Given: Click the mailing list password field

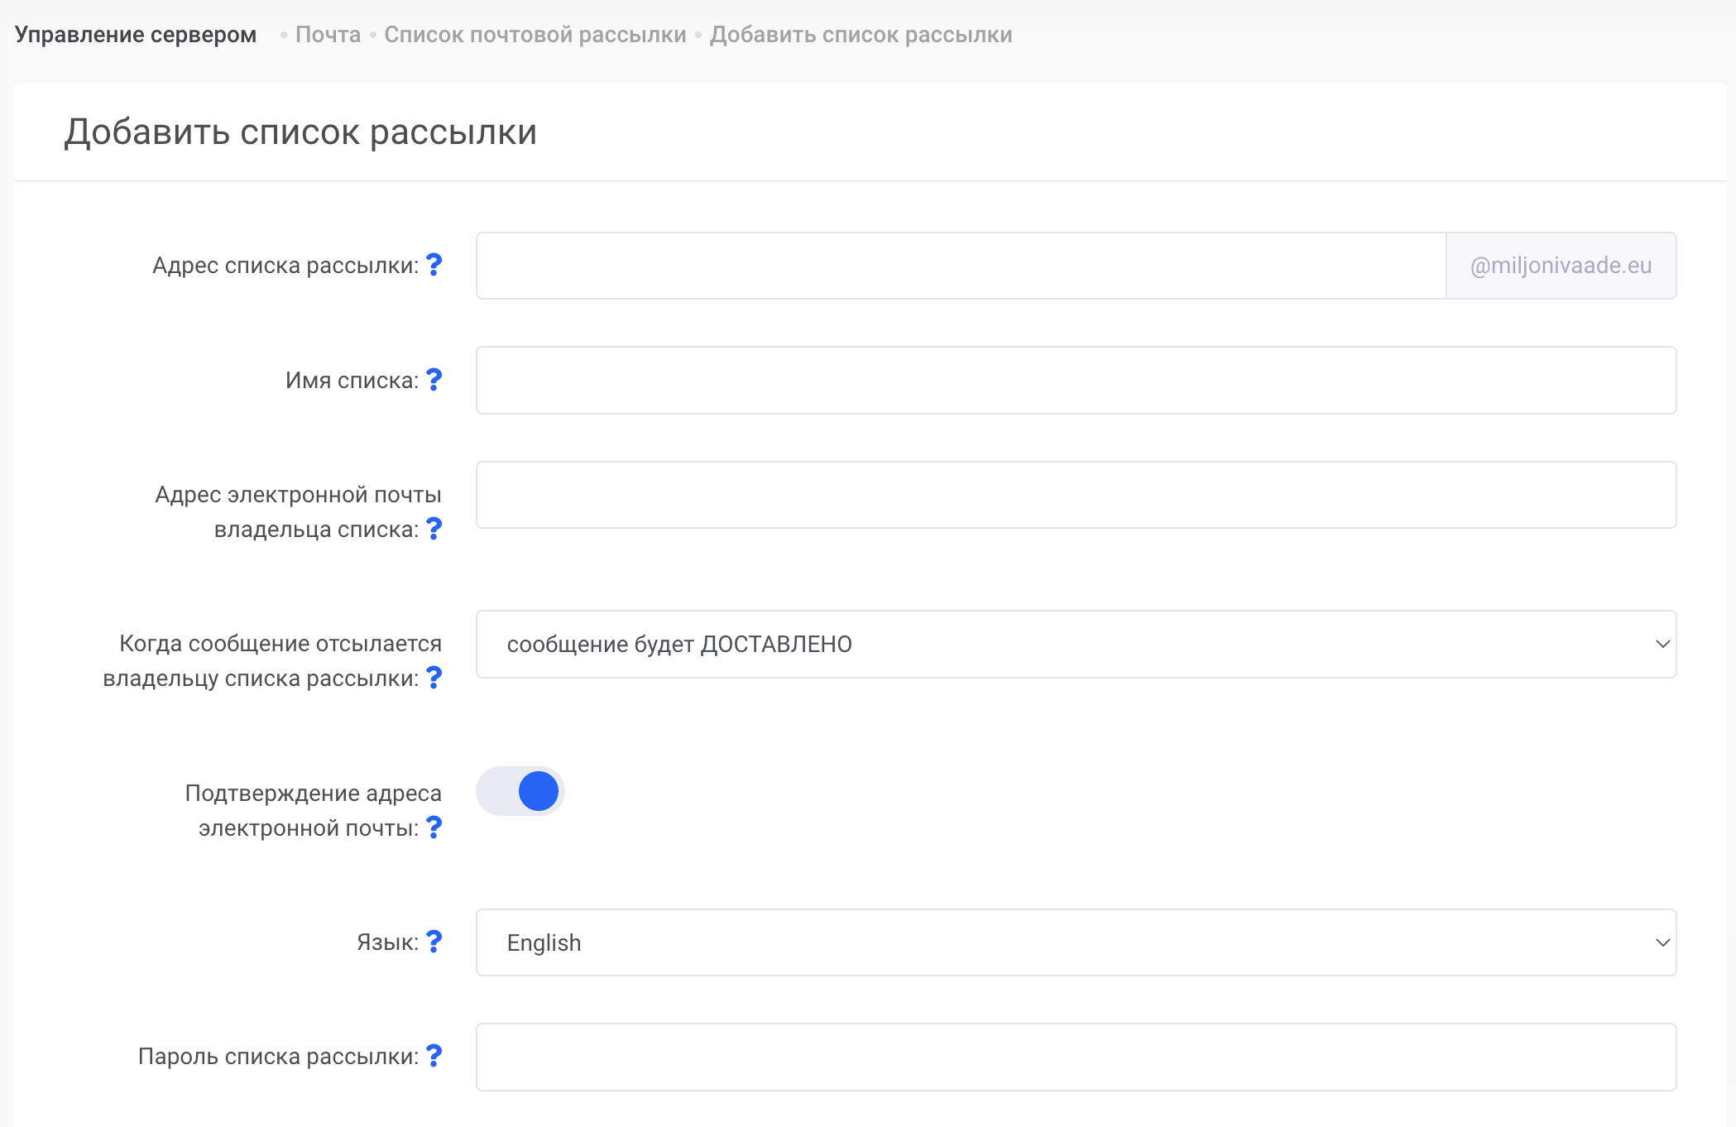Looking at the screenshot, I should point(1076,1057).
